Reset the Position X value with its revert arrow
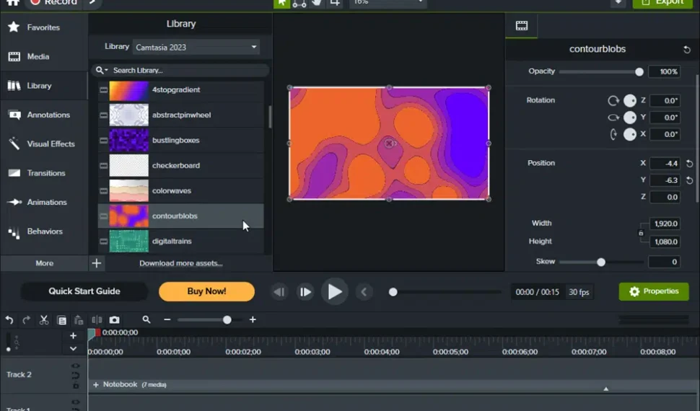The width and height of the screenshot is (700, 411). [689, 164]
